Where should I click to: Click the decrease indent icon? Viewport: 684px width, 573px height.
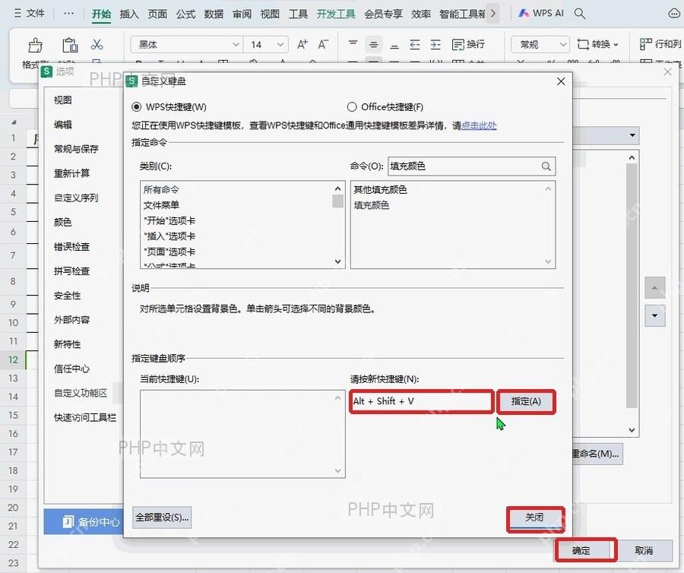pyautogui.click(x=415, y=44)
